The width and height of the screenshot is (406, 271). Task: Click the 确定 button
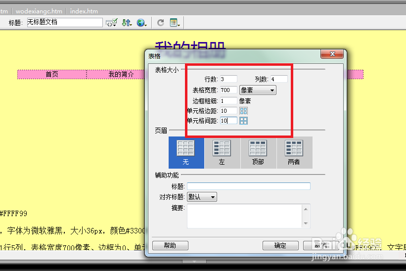click(280, 245)
